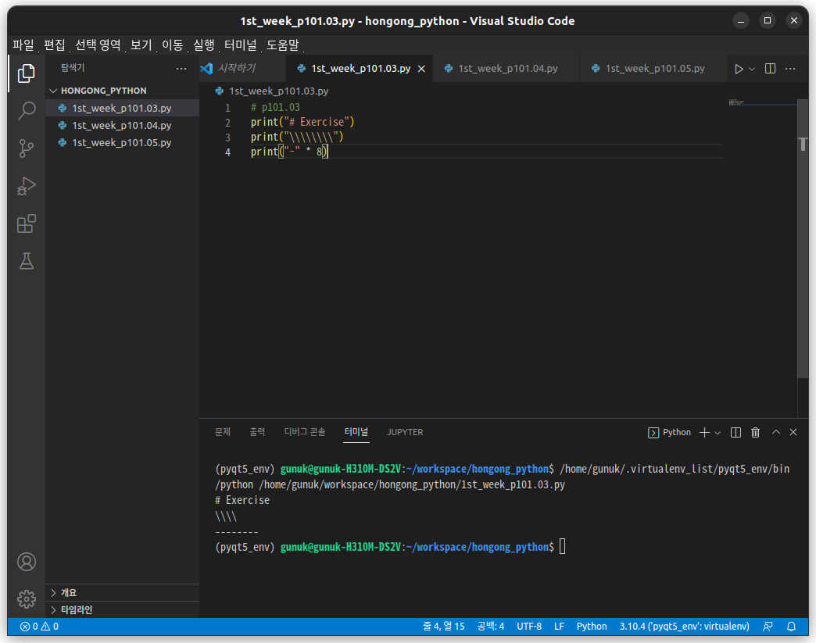The image size is (816, 643).
Task: Open the Explorer view in activity bar
Action: (26, 73)
